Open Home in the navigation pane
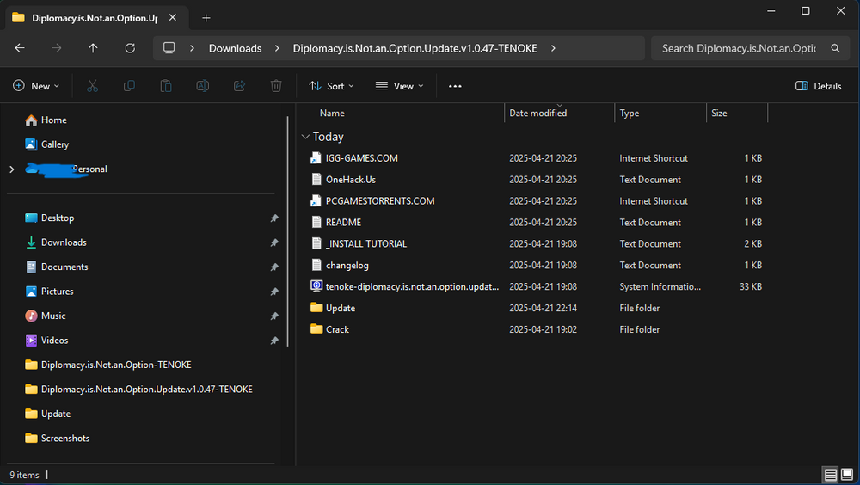Viewport: 860px width, 485px height. 46,120
